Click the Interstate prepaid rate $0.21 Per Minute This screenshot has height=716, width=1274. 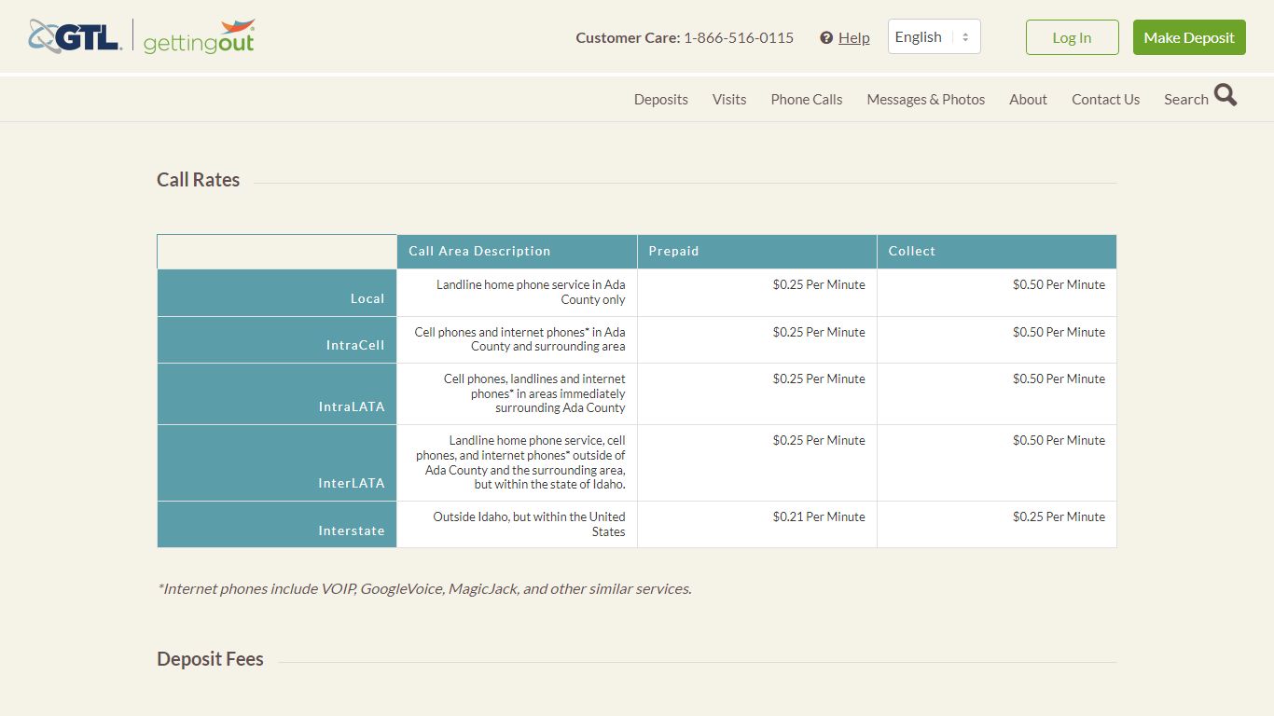tap(819, 517)
